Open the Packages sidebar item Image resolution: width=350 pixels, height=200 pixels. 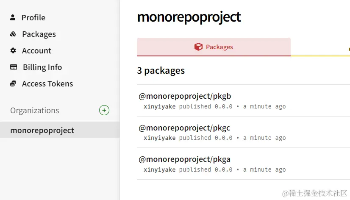tap(39, 34)
